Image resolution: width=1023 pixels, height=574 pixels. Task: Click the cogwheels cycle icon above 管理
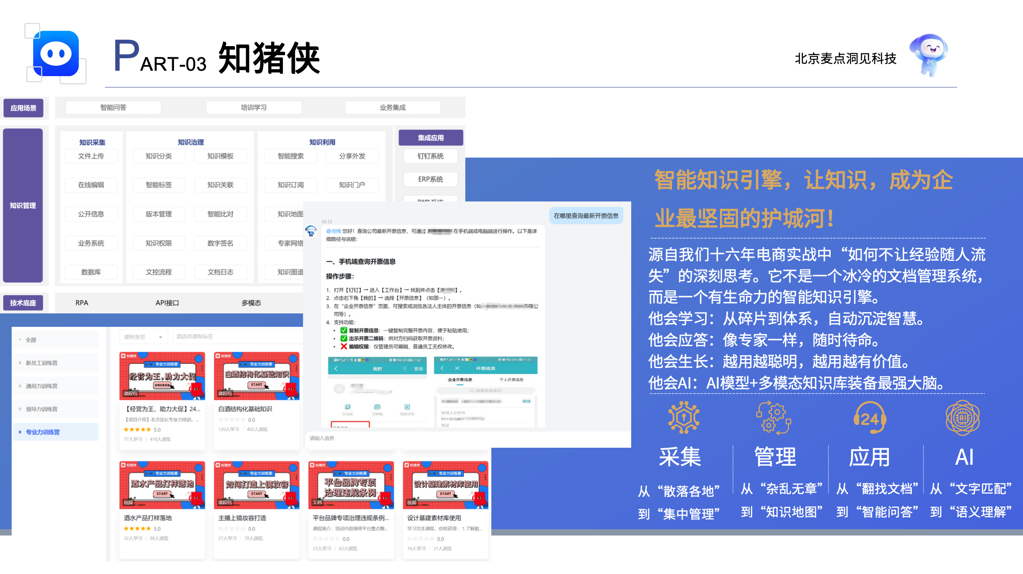tap(774, 417)
